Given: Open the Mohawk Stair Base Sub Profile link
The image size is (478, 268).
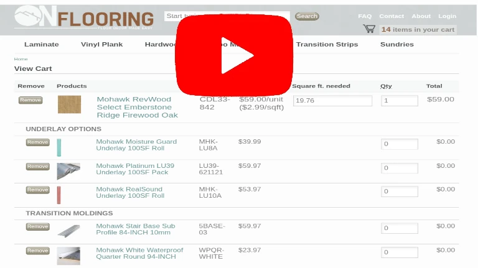Looking at the screenshot, I should tap(136, 229).
